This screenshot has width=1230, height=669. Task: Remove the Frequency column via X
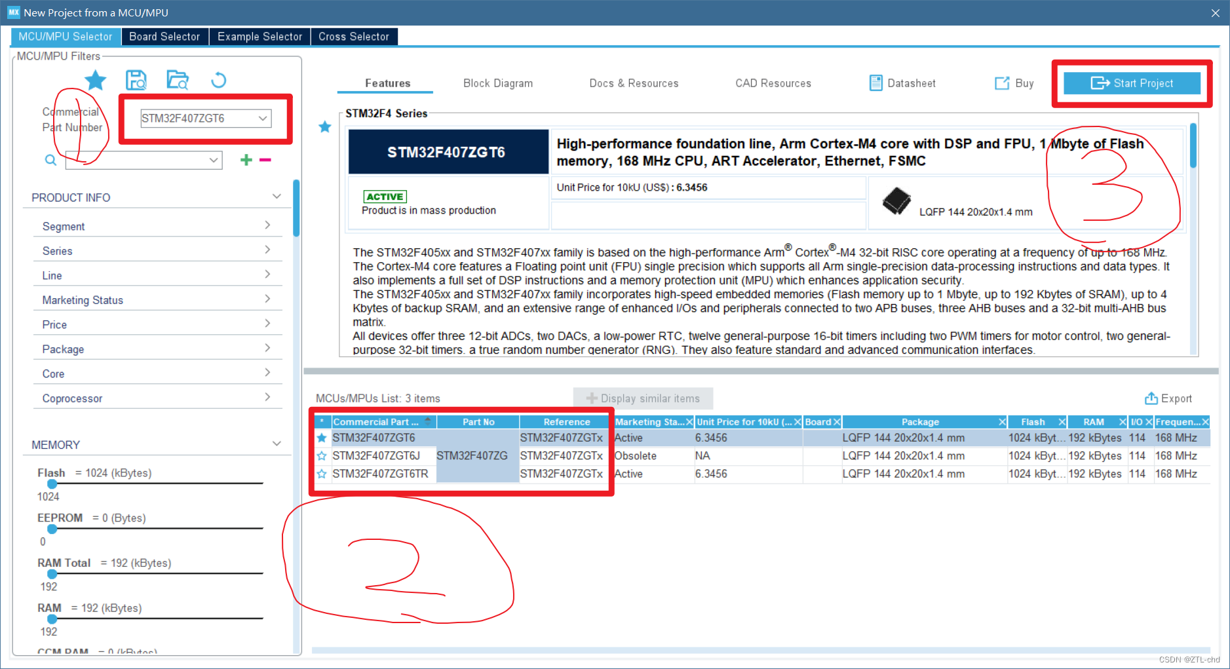coord(1205,422)
